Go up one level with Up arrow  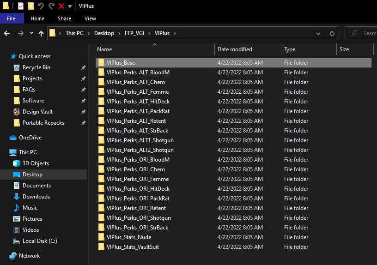click(41, 33)
